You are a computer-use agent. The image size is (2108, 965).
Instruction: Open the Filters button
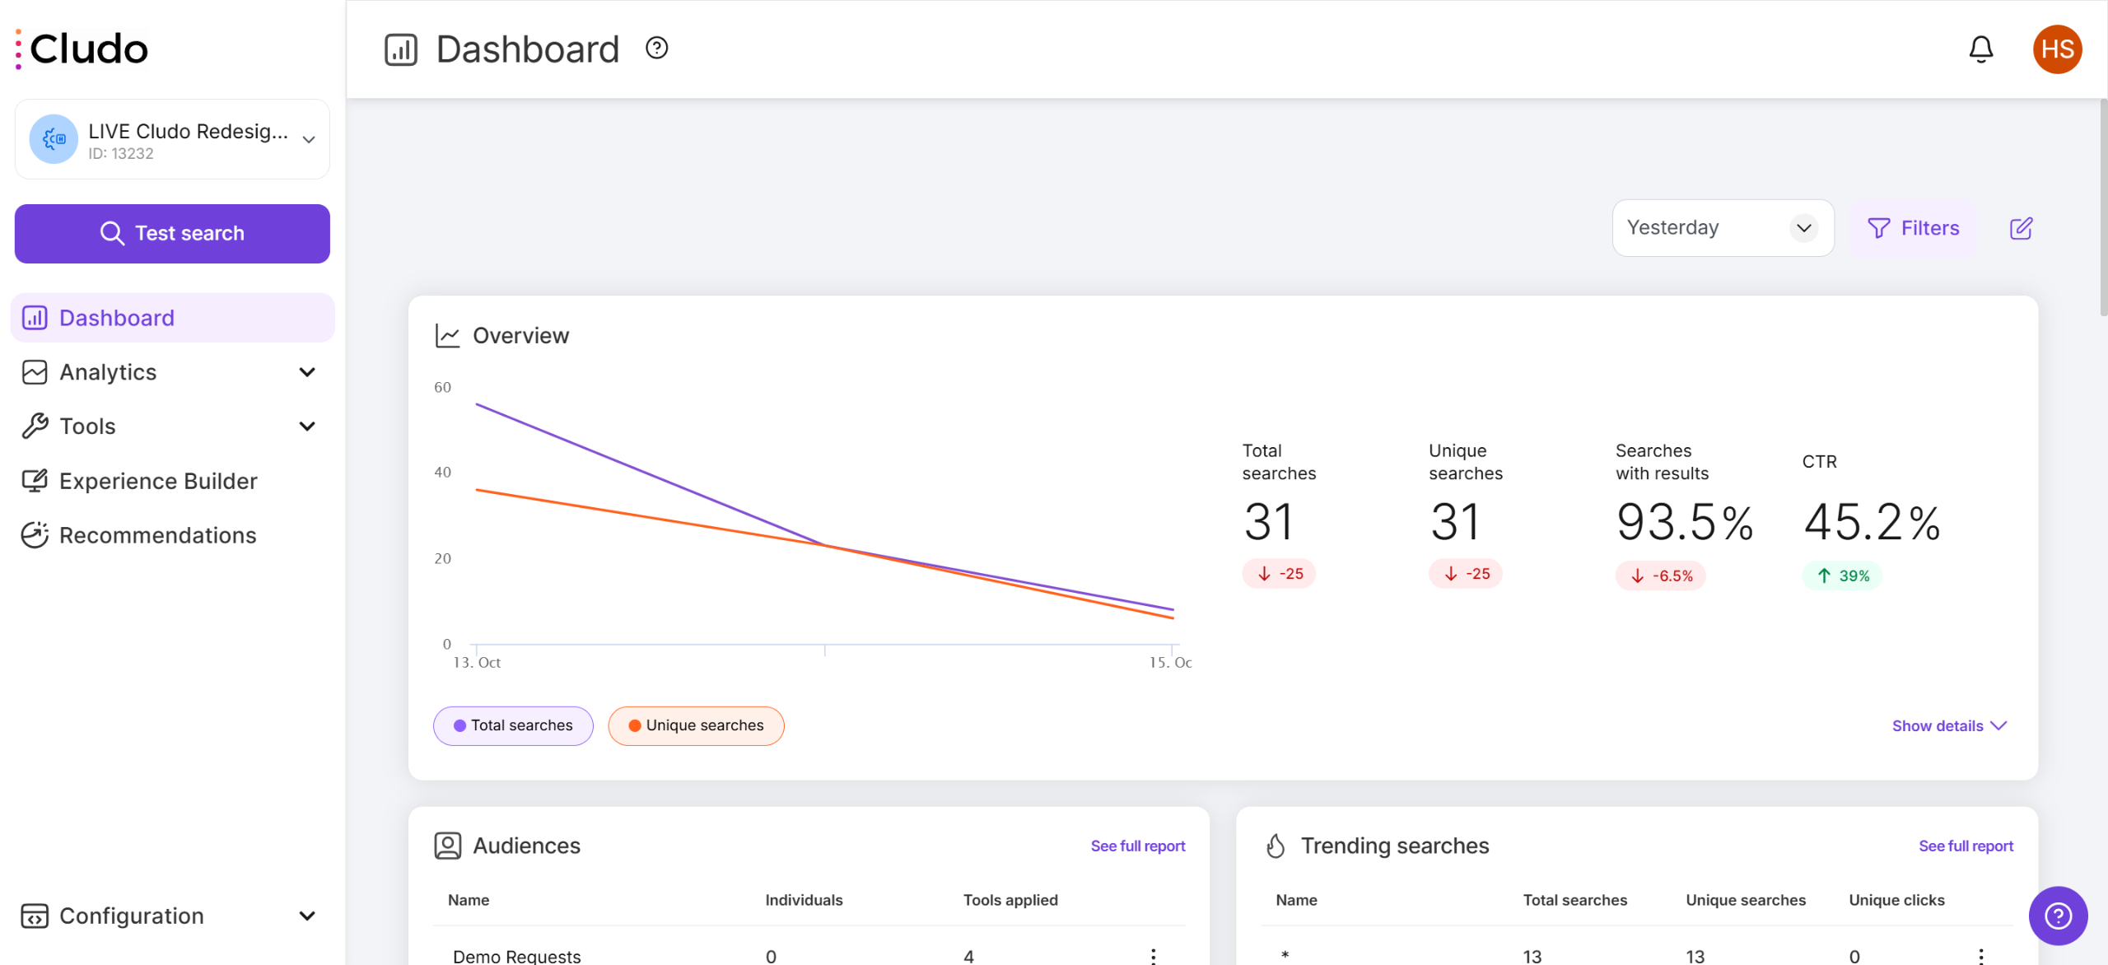[1914, 228]
